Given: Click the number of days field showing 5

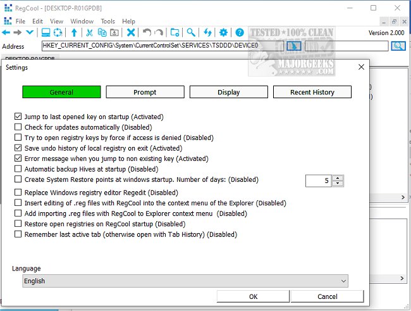Looking at the screenshot, I should (319, 181).
